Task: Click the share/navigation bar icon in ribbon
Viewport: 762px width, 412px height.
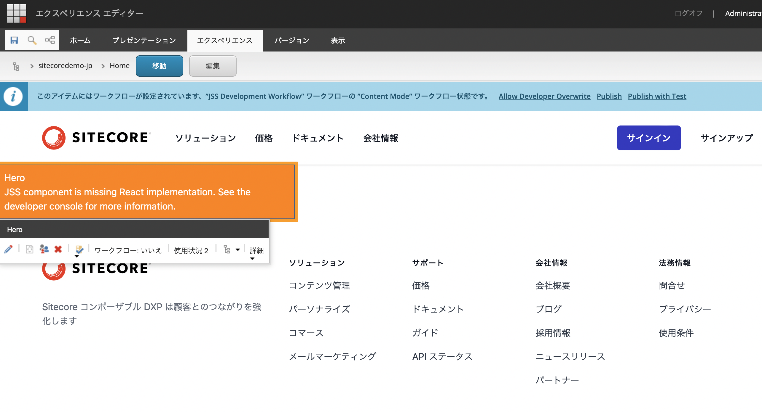Action: pos(50,40)
